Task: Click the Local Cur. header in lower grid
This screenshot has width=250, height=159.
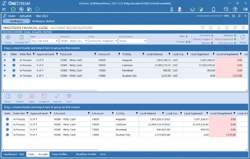Action: pyautogui.click(x=172, y=113)
